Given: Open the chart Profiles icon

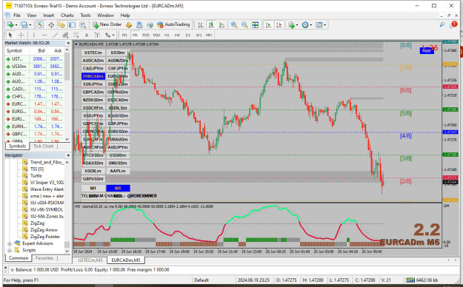Looking at the screenshot, I should tap(24, 24).
